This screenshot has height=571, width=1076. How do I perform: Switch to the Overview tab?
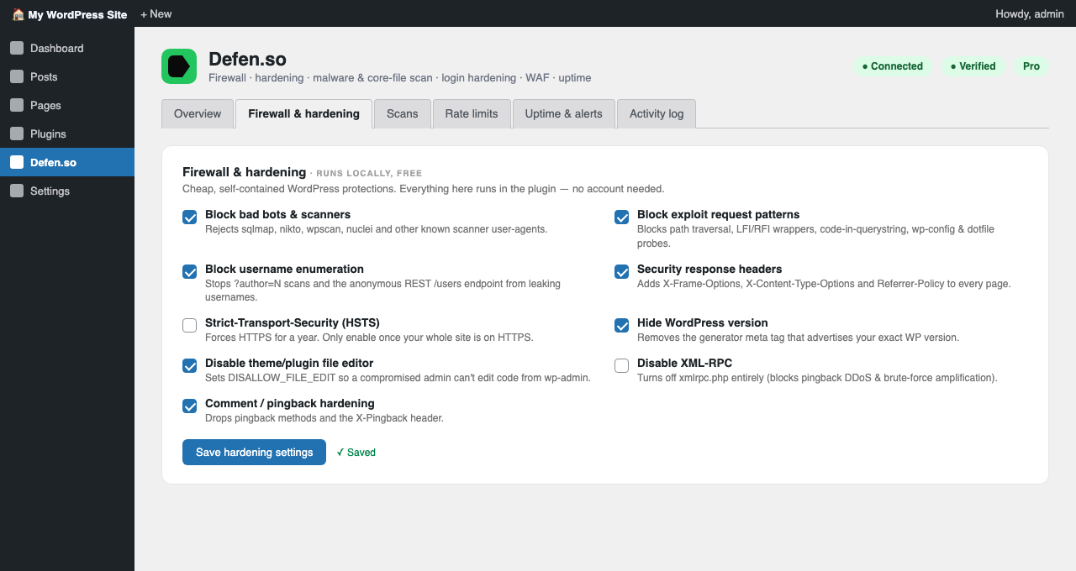pyautogui.click(x=198, y=113)
